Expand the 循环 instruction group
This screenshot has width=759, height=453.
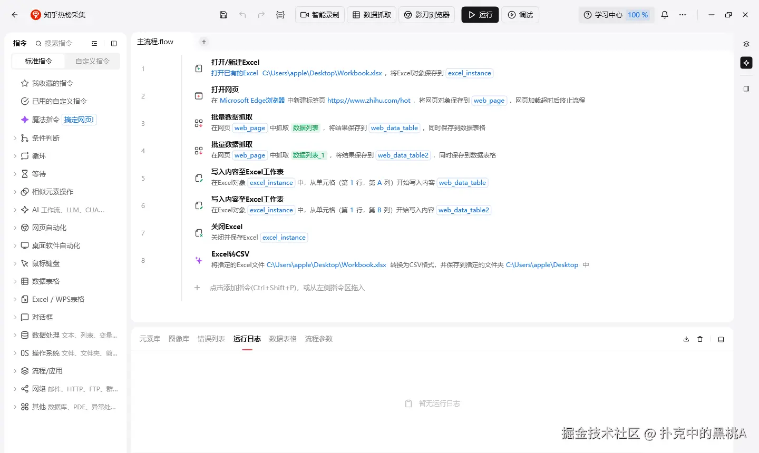pyautogui.click(x=15, y=156)
